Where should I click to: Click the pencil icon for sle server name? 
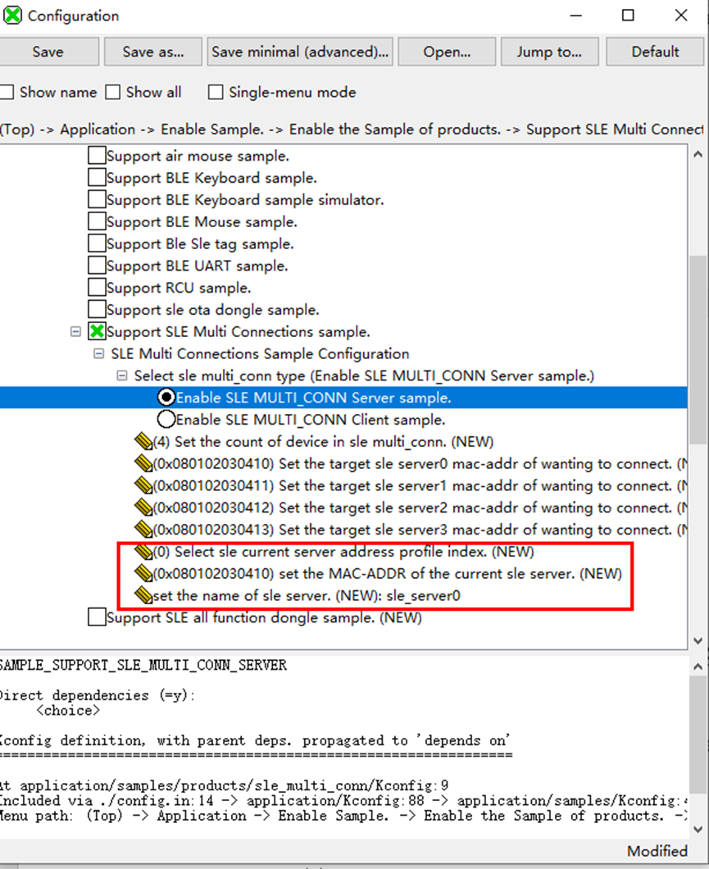(143, 595)
